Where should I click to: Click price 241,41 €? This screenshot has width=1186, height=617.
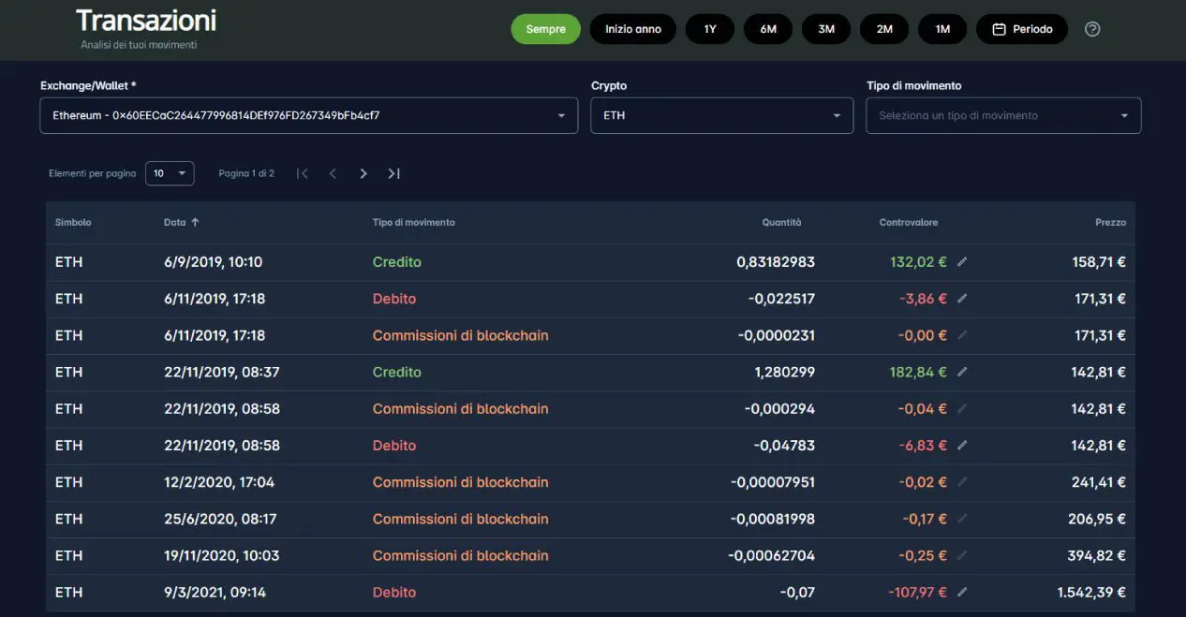point(1099,482)
